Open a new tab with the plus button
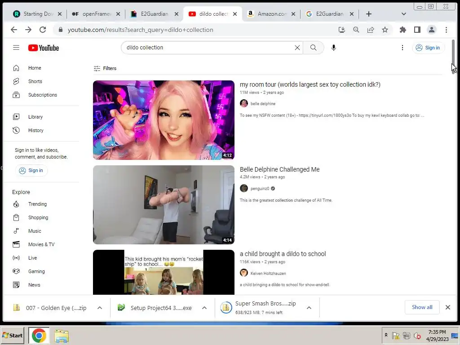The height and width of the screenshot is (345, 460). 369,14
